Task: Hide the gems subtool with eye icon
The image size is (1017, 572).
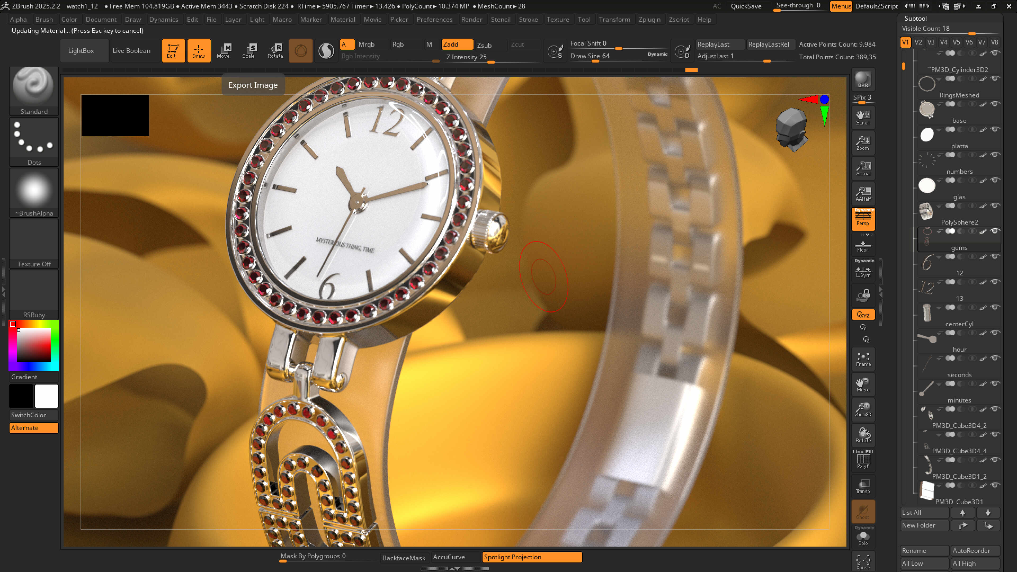Action: pos(995,231)
